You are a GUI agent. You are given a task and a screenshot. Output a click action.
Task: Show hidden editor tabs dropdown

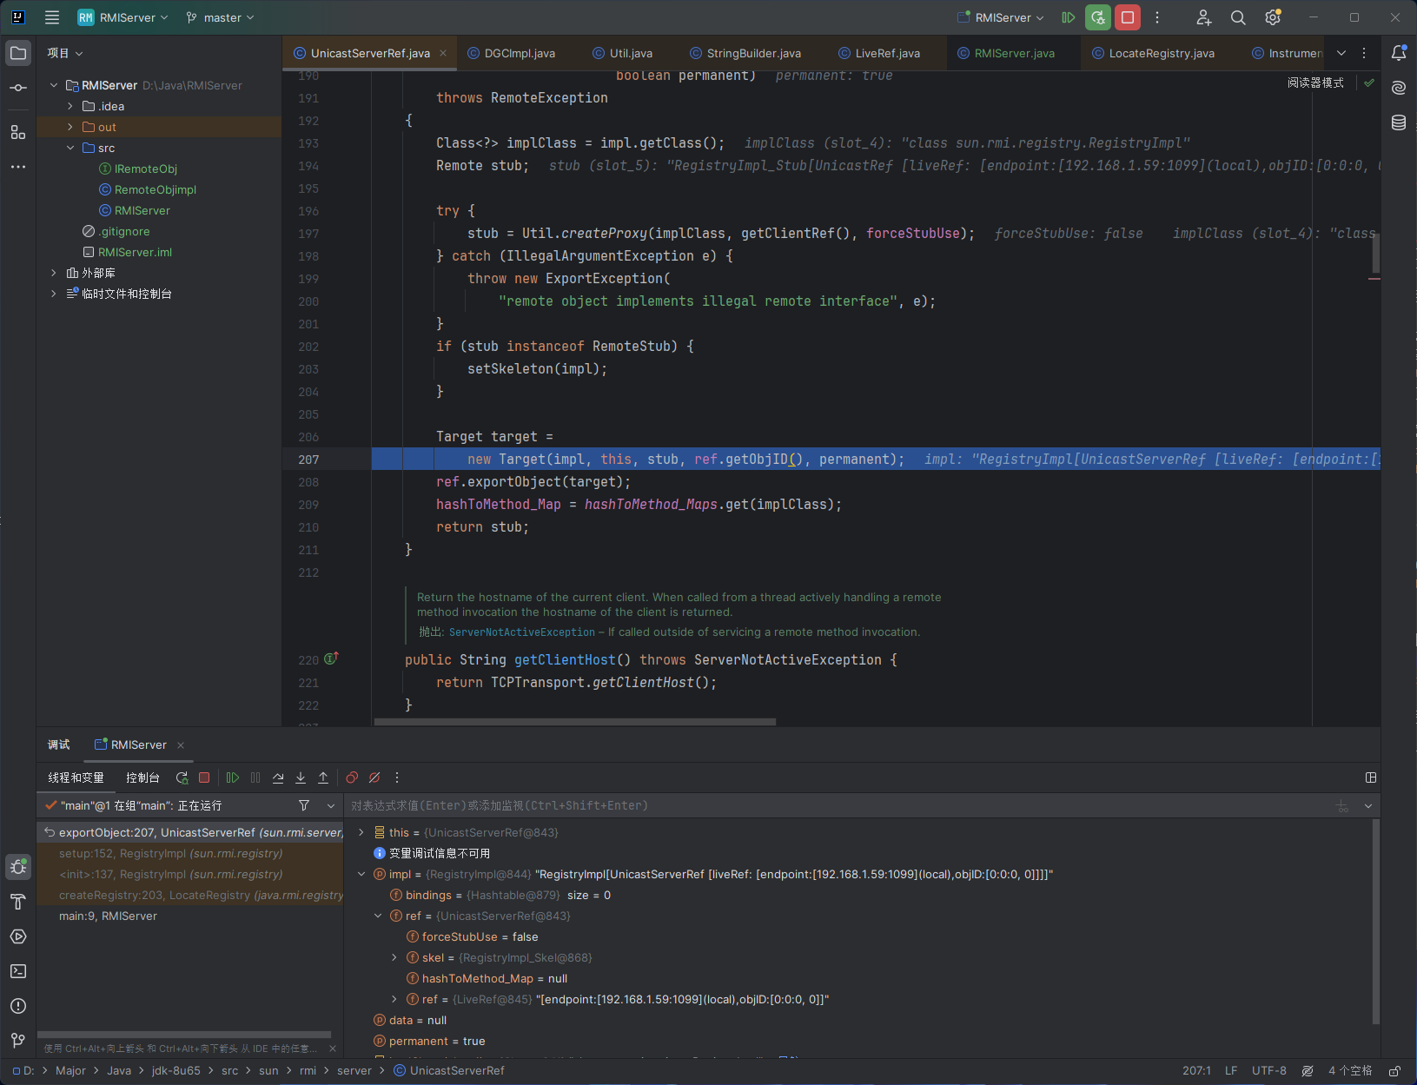point(1341,53)
